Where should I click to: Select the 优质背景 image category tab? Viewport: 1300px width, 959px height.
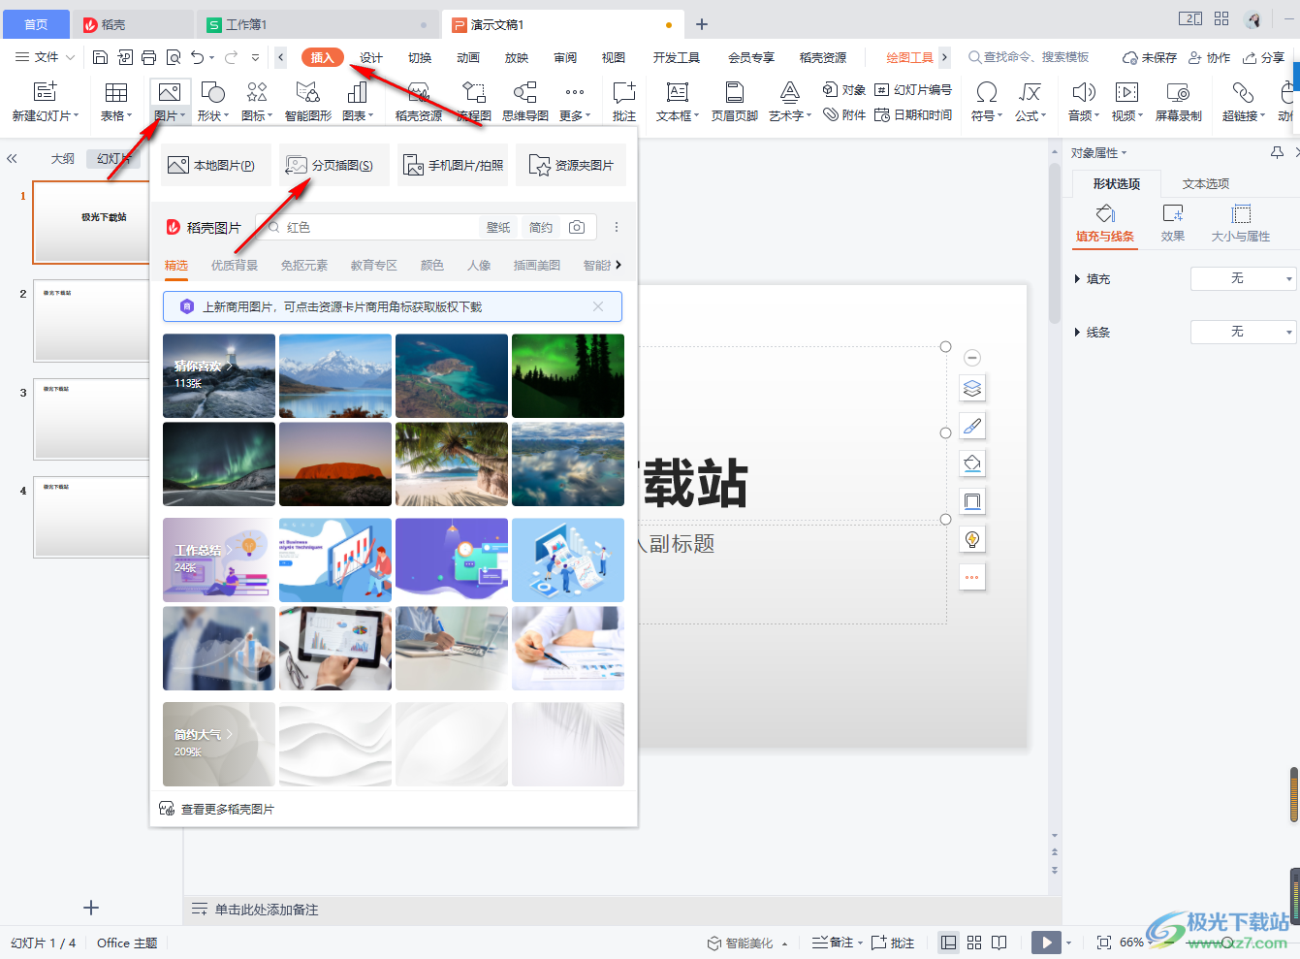tap(235, 265)
